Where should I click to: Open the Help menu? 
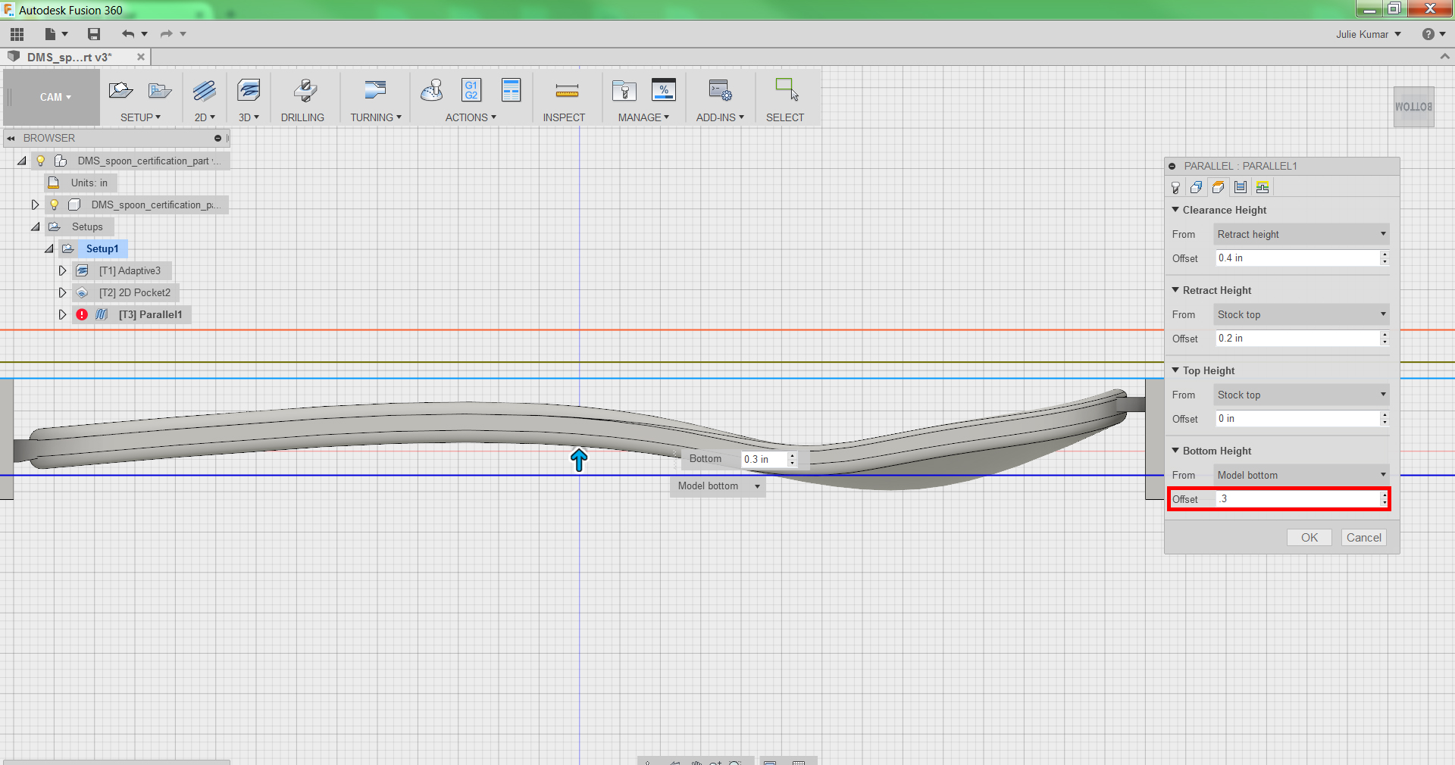[x=1433, y=34]
